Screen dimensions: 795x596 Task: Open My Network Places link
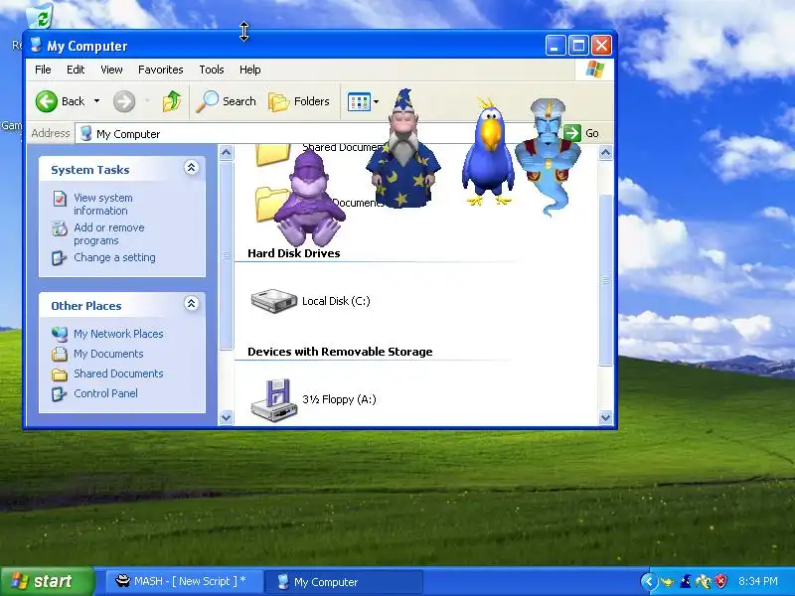point(118,334)
